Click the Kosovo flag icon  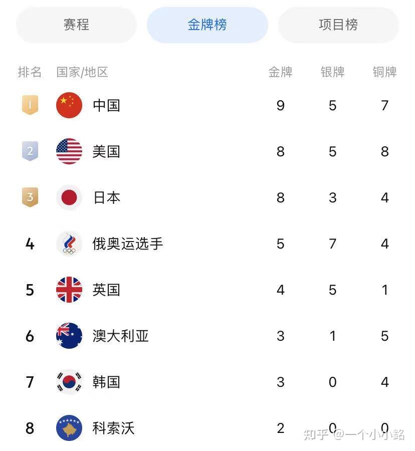[x=69, y=428]
